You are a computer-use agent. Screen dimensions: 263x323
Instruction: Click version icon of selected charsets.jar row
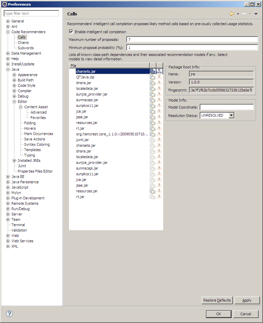pos(152,71)
